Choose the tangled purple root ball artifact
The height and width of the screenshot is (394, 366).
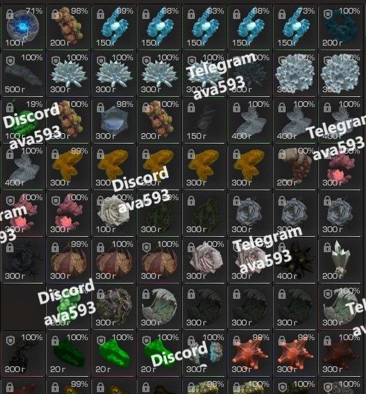(113, 307)
